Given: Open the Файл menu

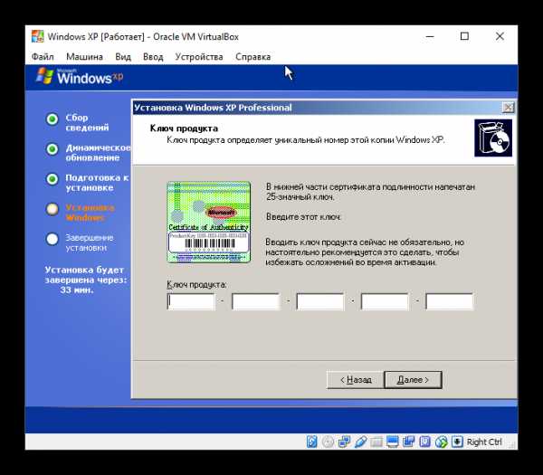Looking at the screenshot, I should tap(43, 57).
